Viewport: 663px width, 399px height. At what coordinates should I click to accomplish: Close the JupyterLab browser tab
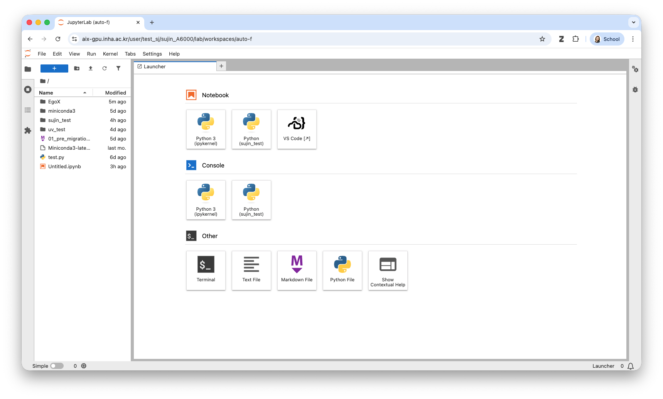[x=138, y=22]
